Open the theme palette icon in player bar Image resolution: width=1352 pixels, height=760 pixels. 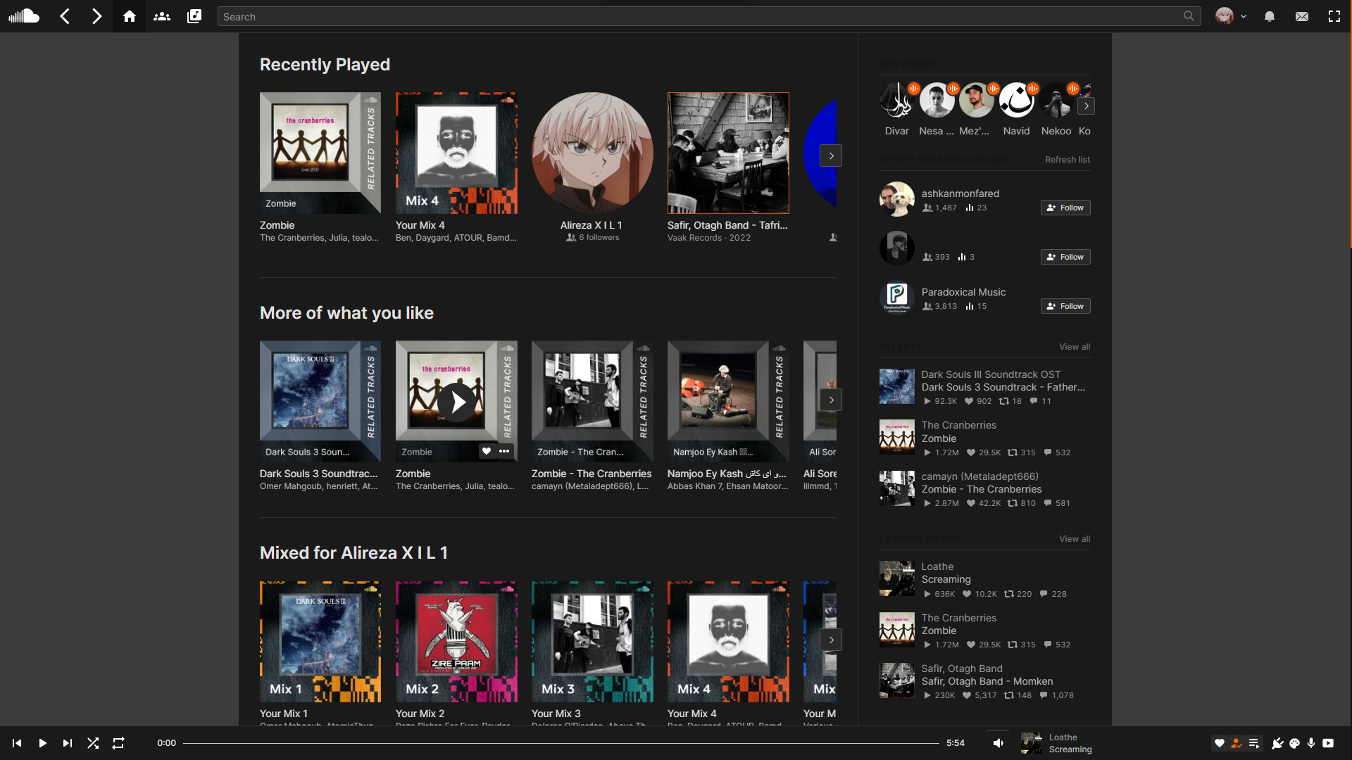tap(1294, 743)
